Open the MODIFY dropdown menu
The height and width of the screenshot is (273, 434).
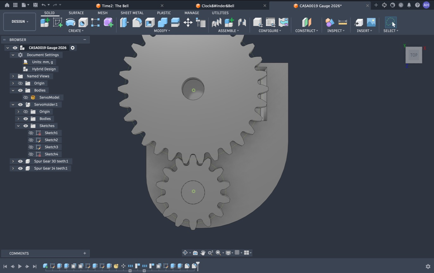(x=162, y=31)
